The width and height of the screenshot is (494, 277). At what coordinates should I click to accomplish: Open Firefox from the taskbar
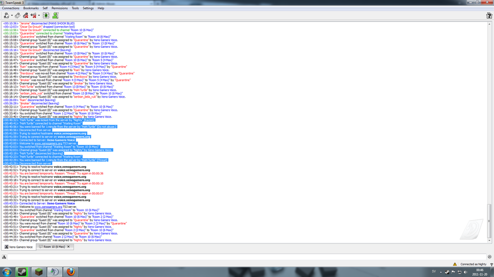pos(71,272)
